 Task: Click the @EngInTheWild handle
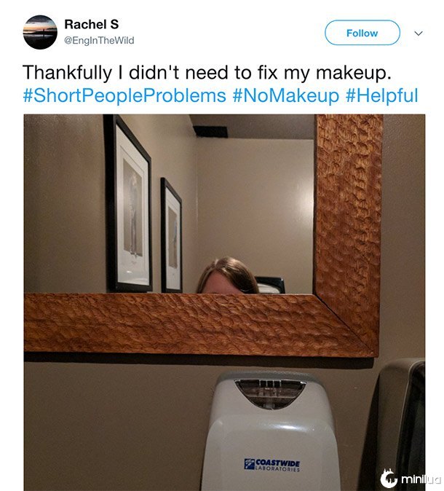[x=99, y=41]
